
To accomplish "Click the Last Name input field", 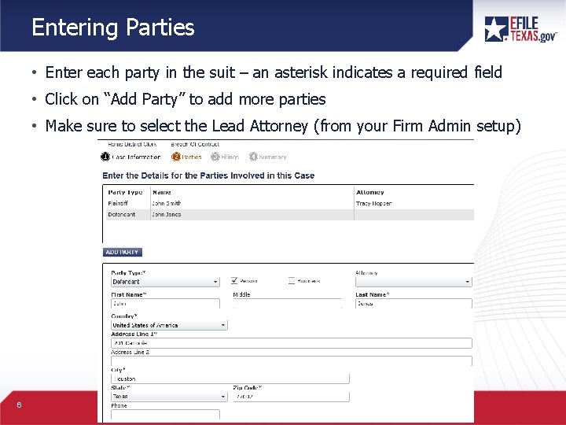I will (413, 303).
